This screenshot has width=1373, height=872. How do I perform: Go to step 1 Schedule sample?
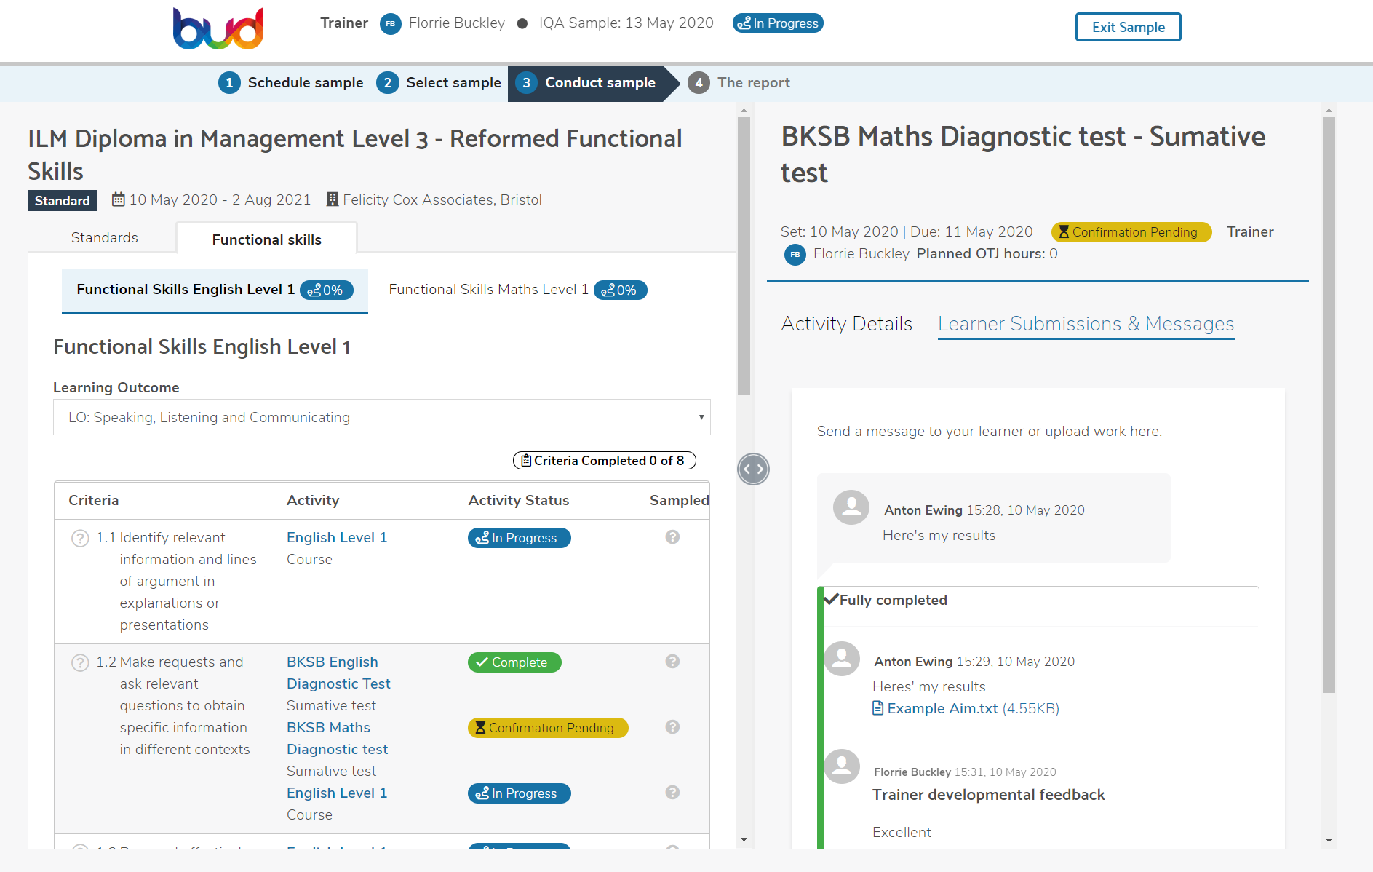291,83
